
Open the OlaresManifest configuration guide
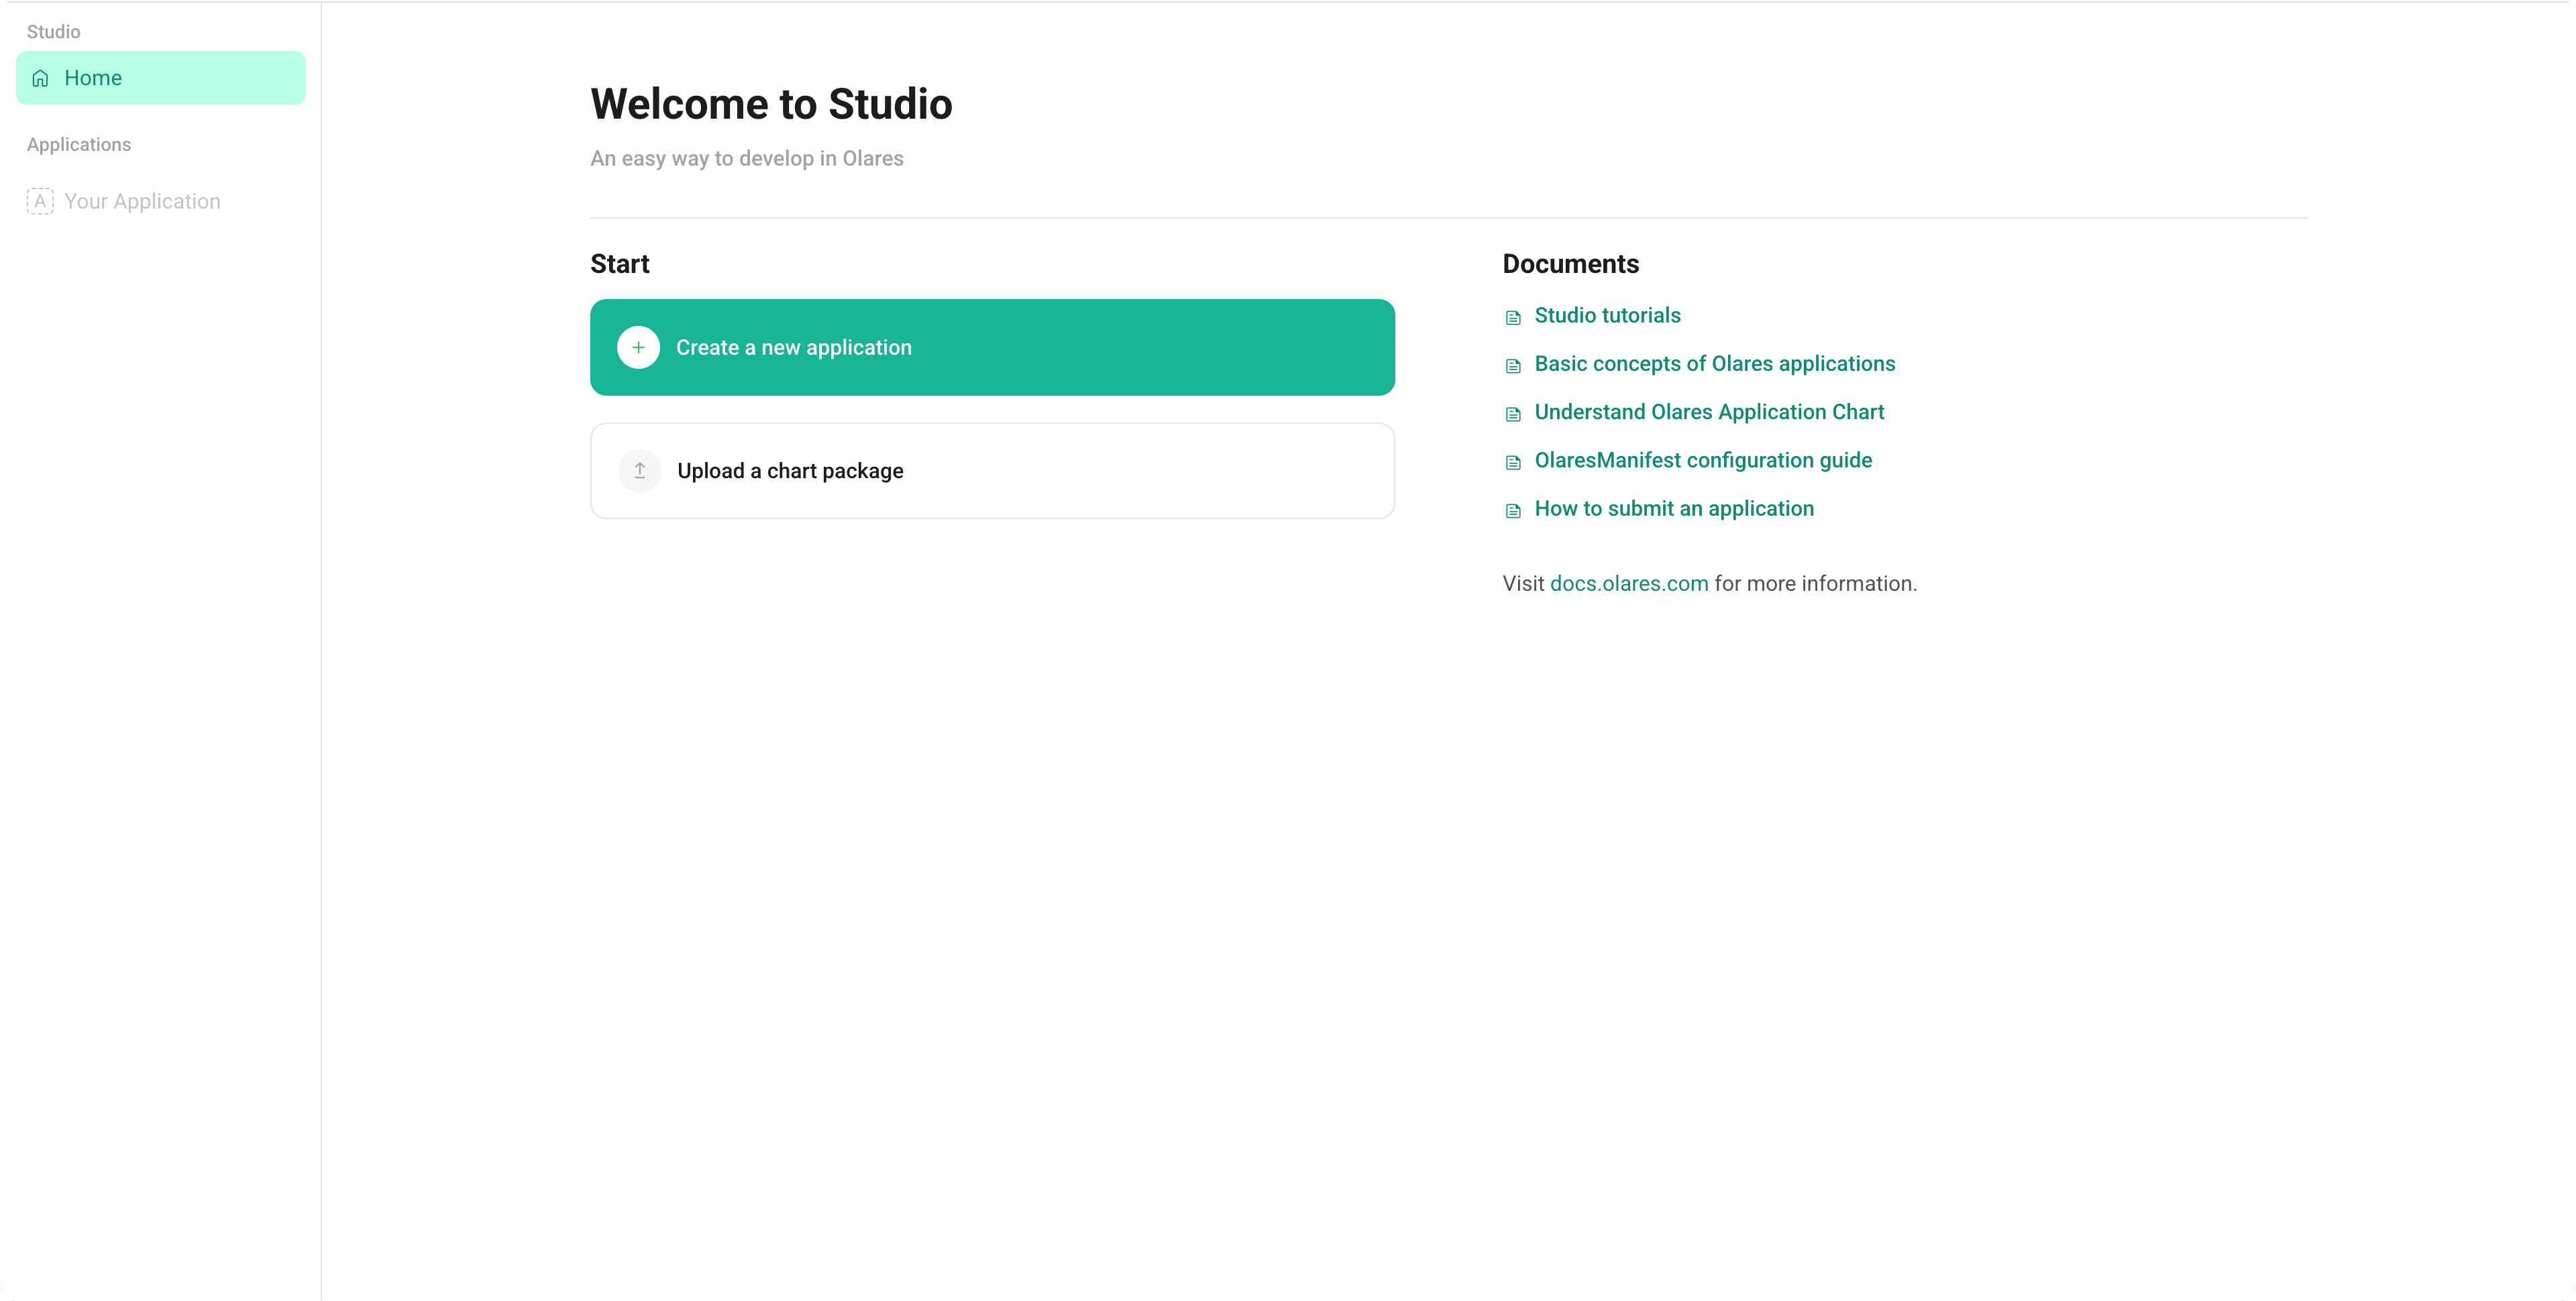coord(1703,460)
